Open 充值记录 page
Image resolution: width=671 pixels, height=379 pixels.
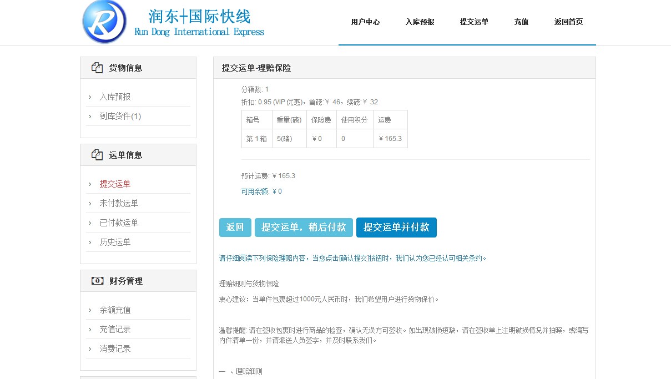click(x=115, y=329)
